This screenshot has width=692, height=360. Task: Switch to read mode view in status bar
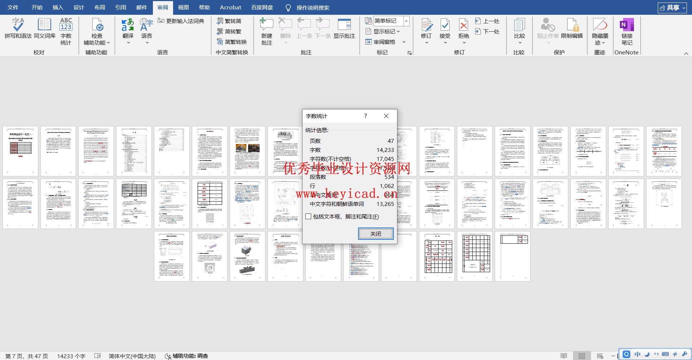[x=564, y=356]
